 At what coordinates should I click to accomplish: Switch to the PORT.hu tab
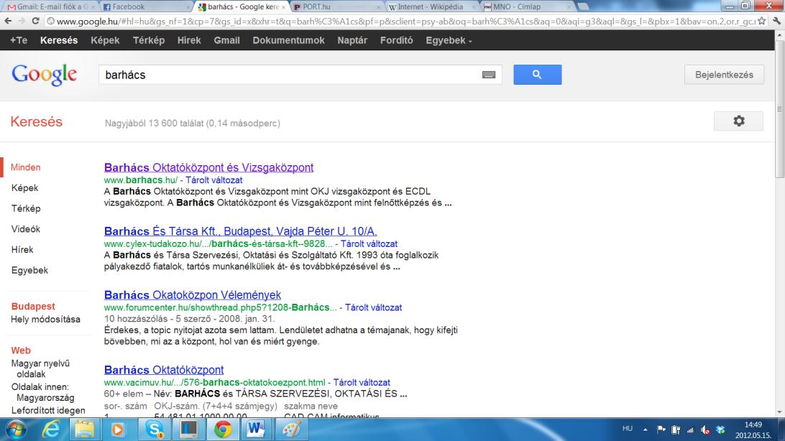pos(336,6)
